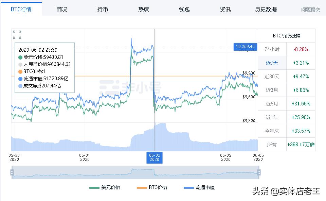Image resolution: width=326 pixels, height=201 pixels.
Task: Select the 钱包 tab
Action: pyautogui.click(x=184, y=9)
